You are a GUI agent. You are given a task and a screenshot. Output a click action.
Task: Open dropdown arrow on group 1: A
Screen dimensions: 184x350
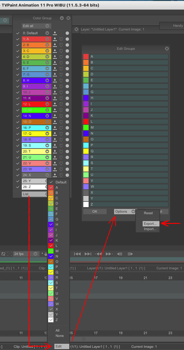[x=47, y=39]
